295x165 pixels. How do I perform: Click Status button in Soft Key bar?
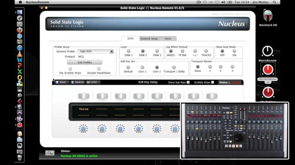point(230,82)
